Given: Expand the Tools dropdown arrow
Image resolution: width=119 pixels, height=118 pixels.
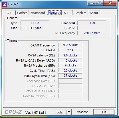Looking at the screenshot, I should point(69,112).
